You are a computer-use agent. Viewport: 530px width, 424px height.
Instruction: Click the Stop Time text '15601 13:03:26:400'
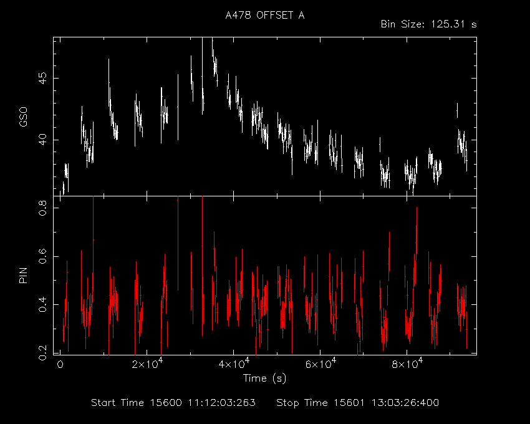click(387, 403)
